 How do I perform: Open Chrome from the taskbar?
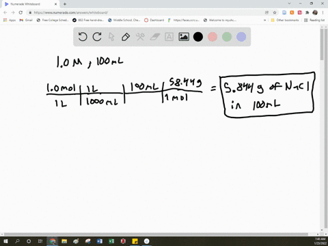tap(53, 241)
